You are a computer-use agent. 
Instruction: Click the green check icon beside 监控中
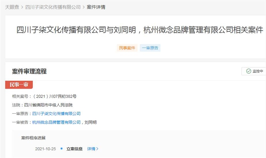248,71
